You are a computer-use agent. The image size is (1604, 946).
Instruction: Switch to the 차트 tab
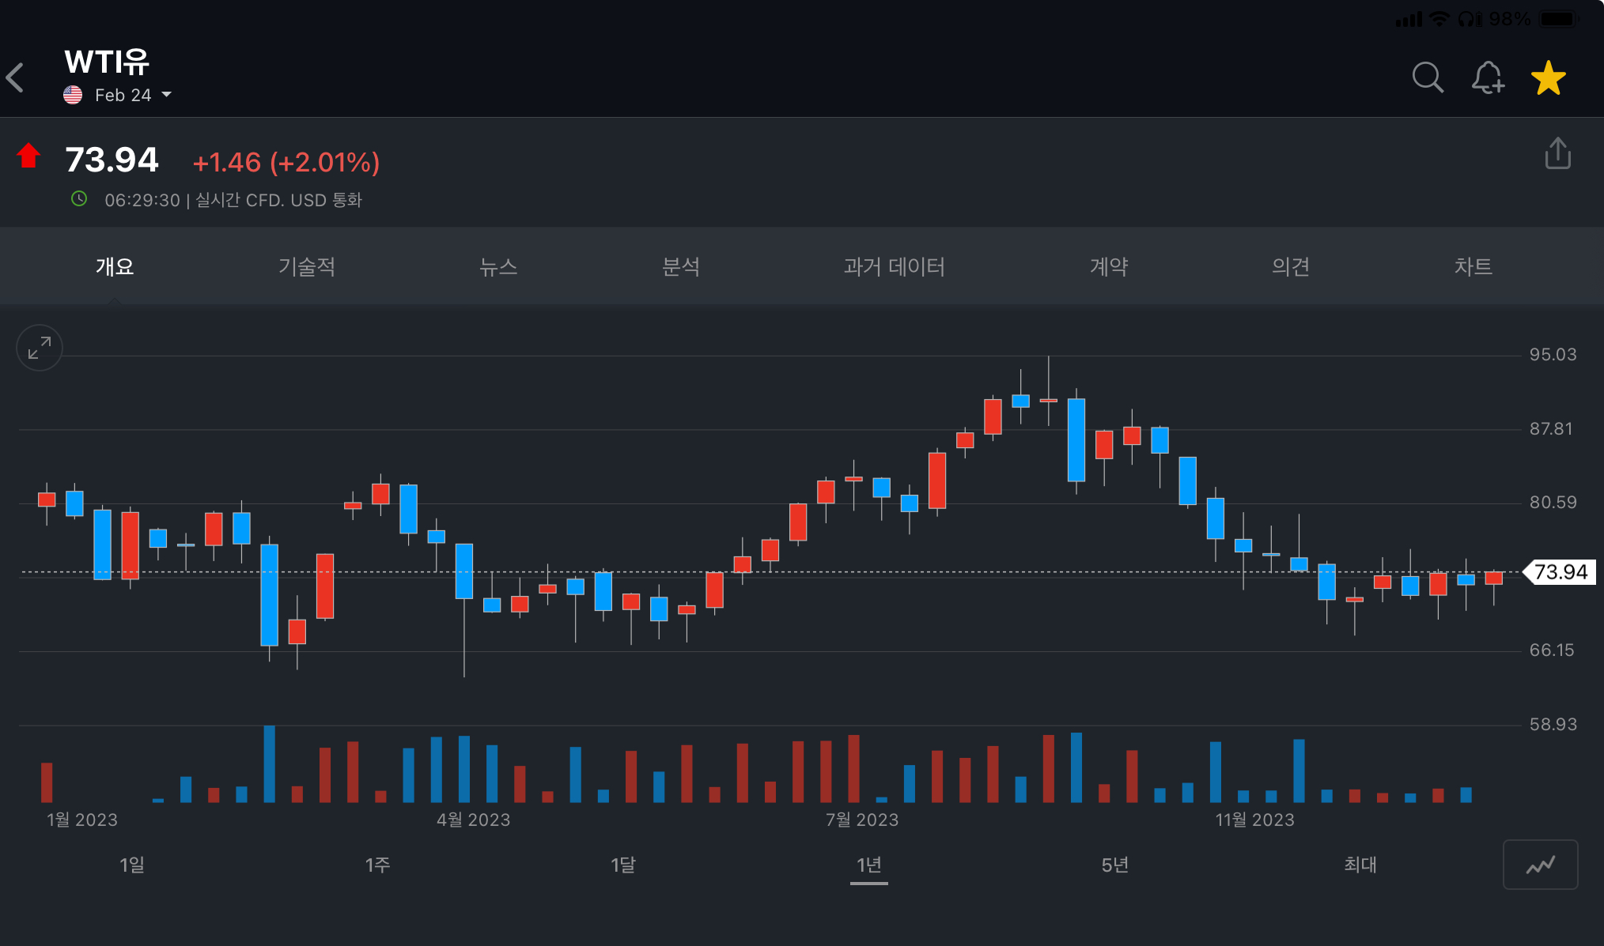[1473, 266]
